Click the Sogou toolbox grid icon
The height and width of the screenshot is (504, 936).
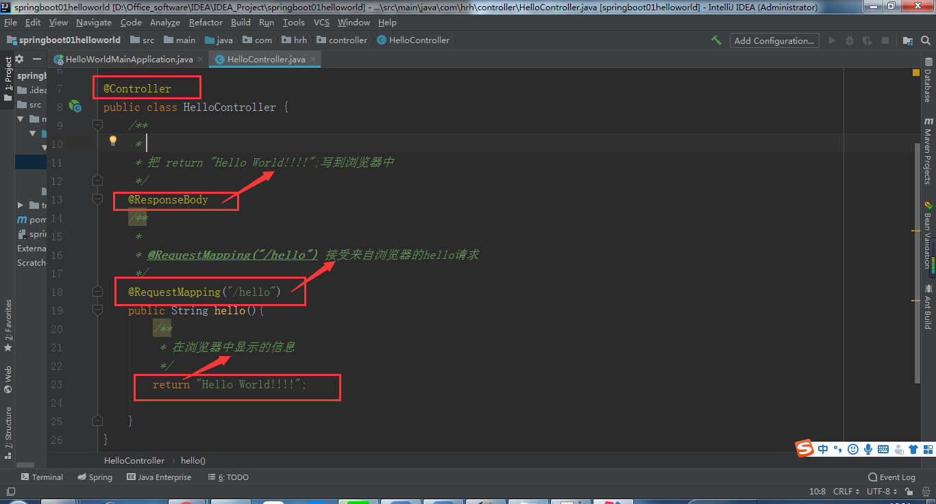pos(928,449)
